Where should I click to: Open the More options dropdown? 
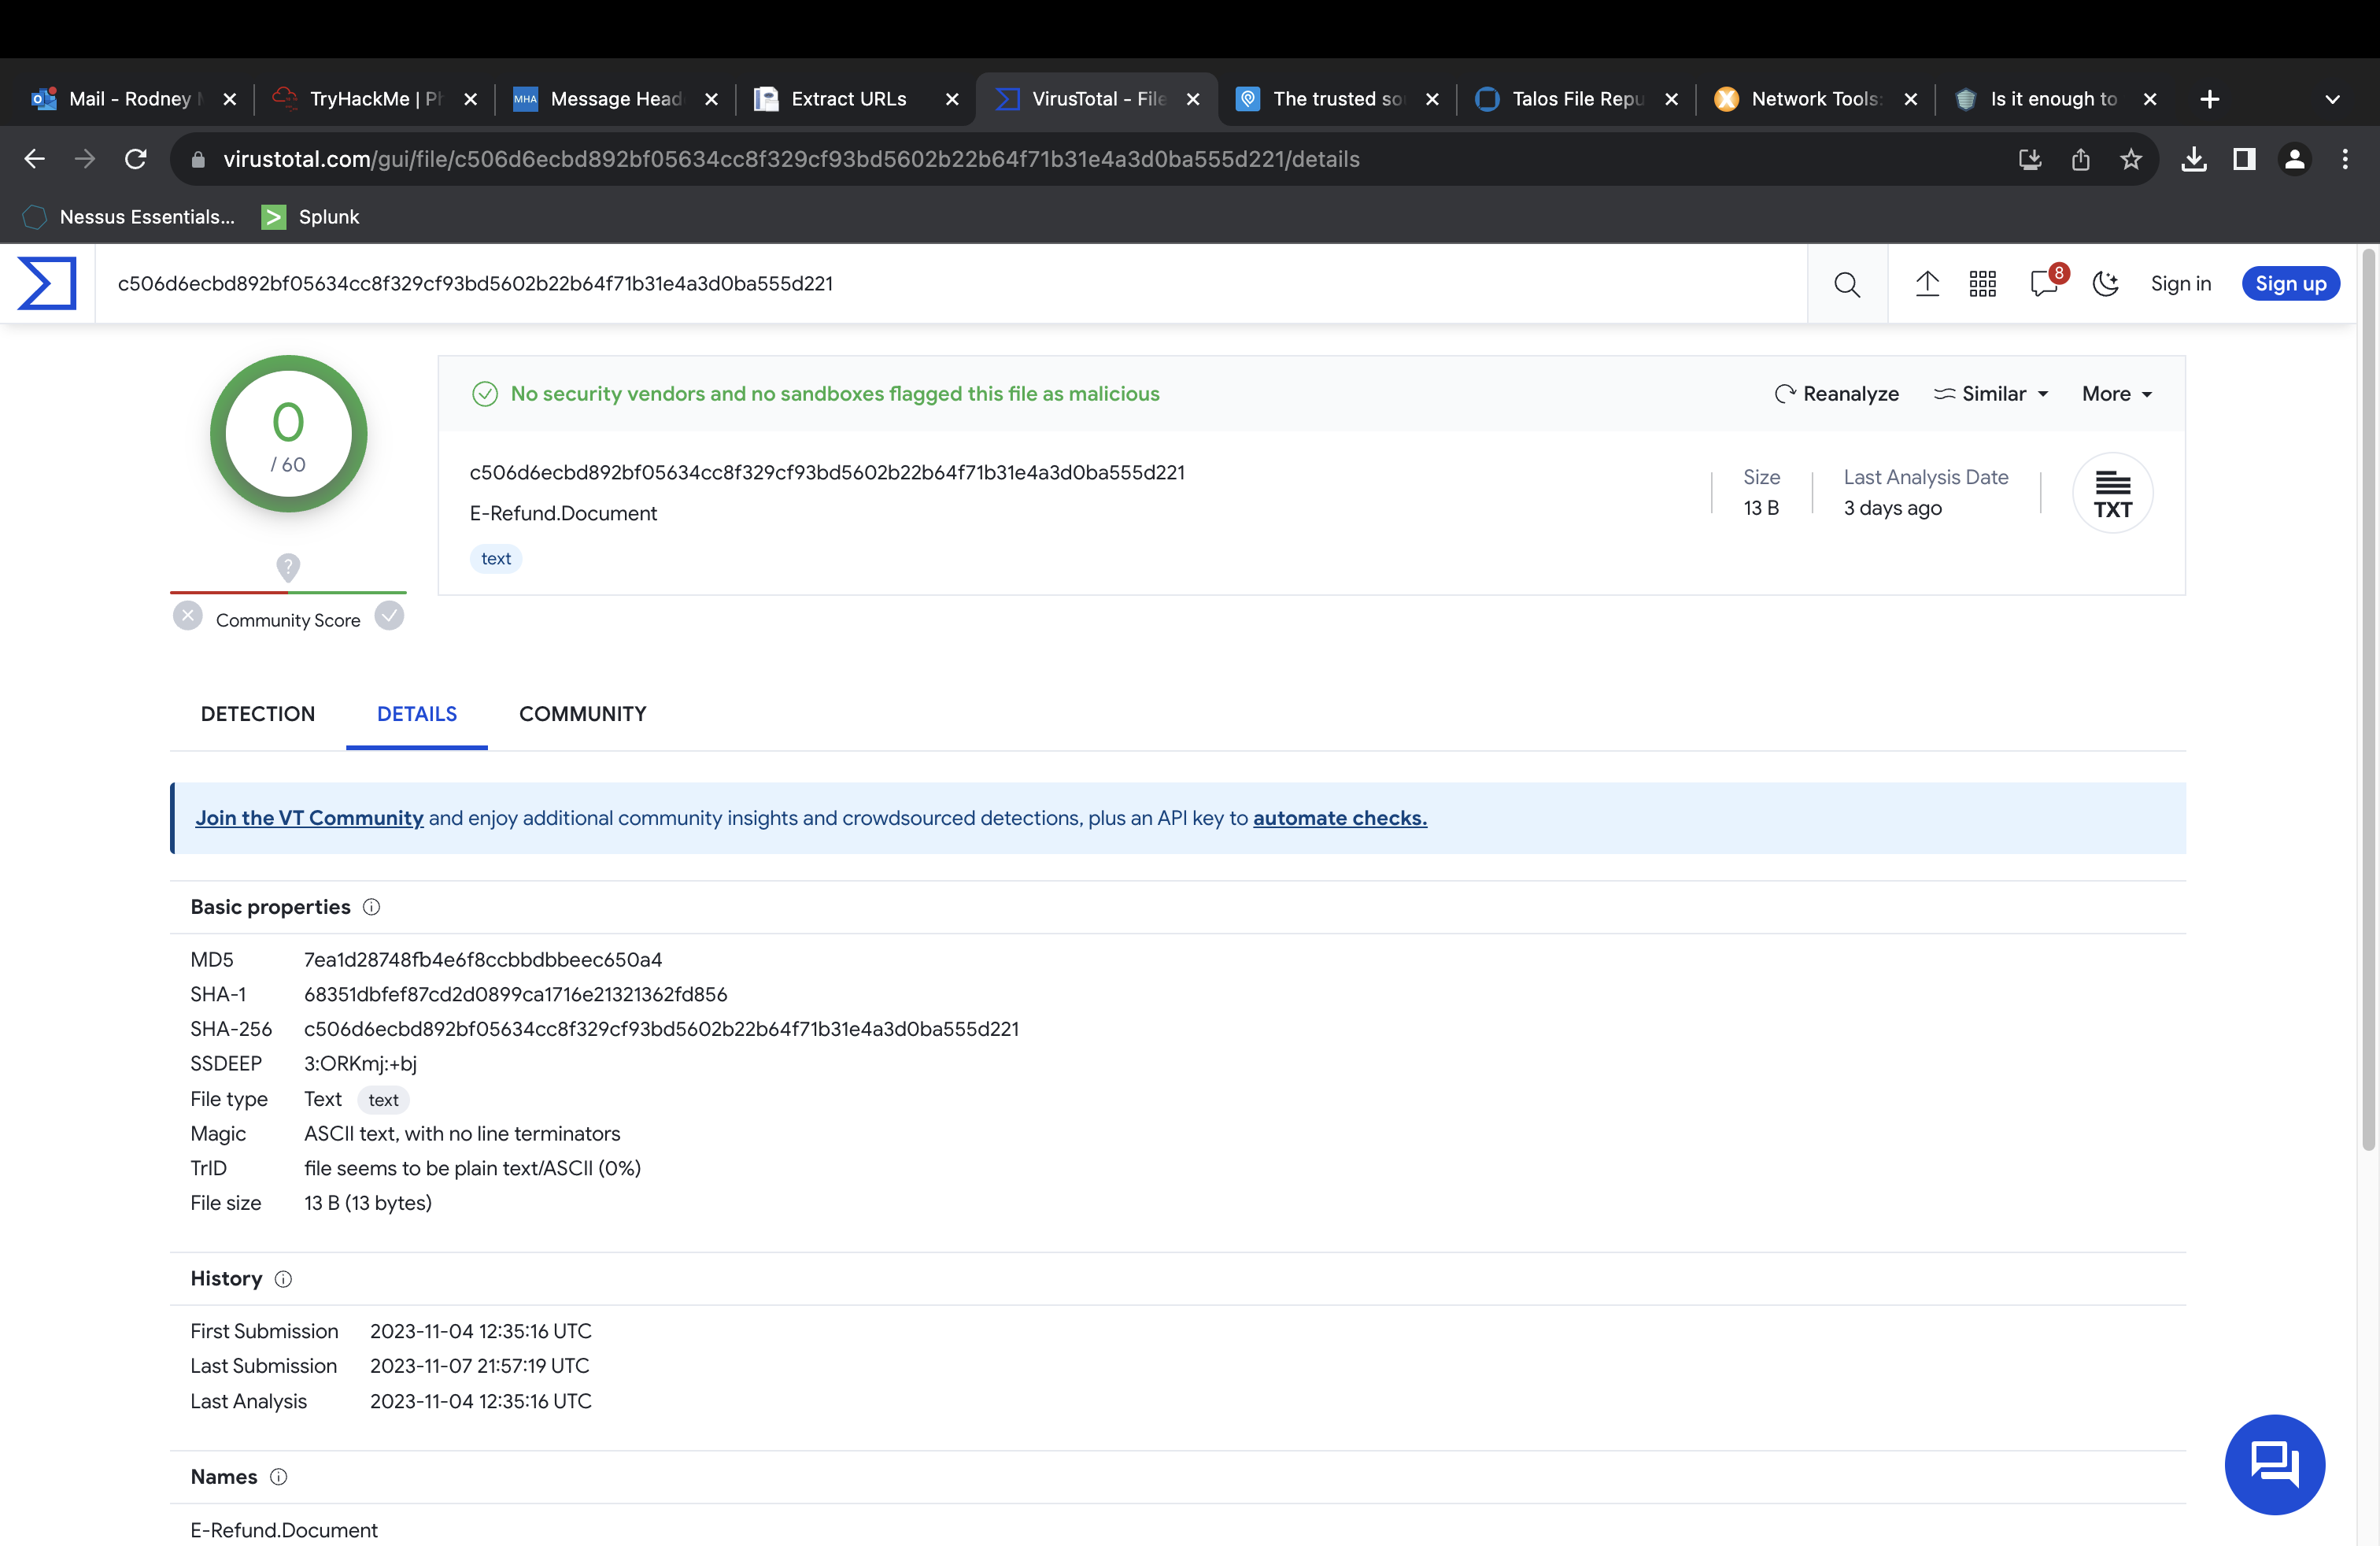coord(2114,393)
